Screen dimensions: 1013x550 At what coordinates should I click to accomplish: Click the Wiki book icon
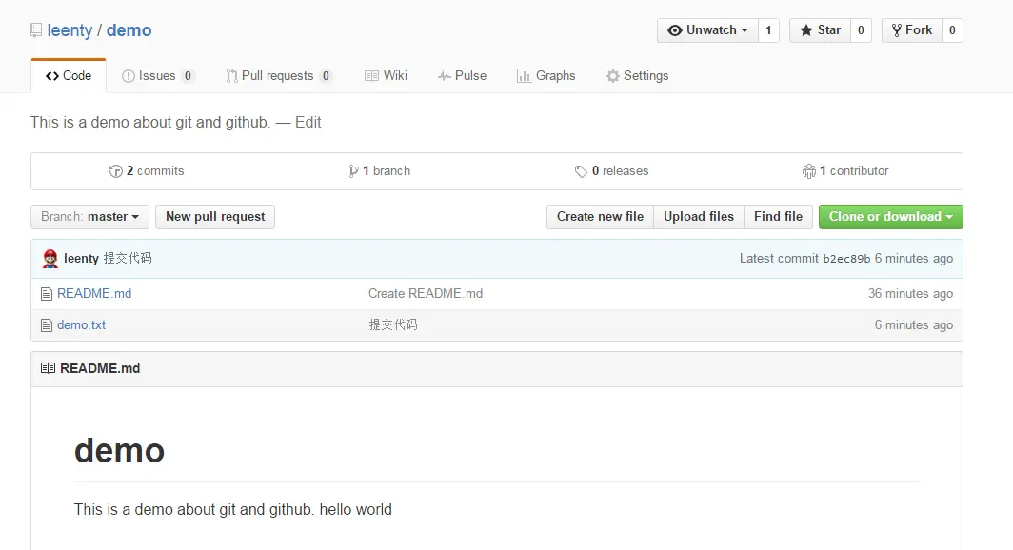371,75
